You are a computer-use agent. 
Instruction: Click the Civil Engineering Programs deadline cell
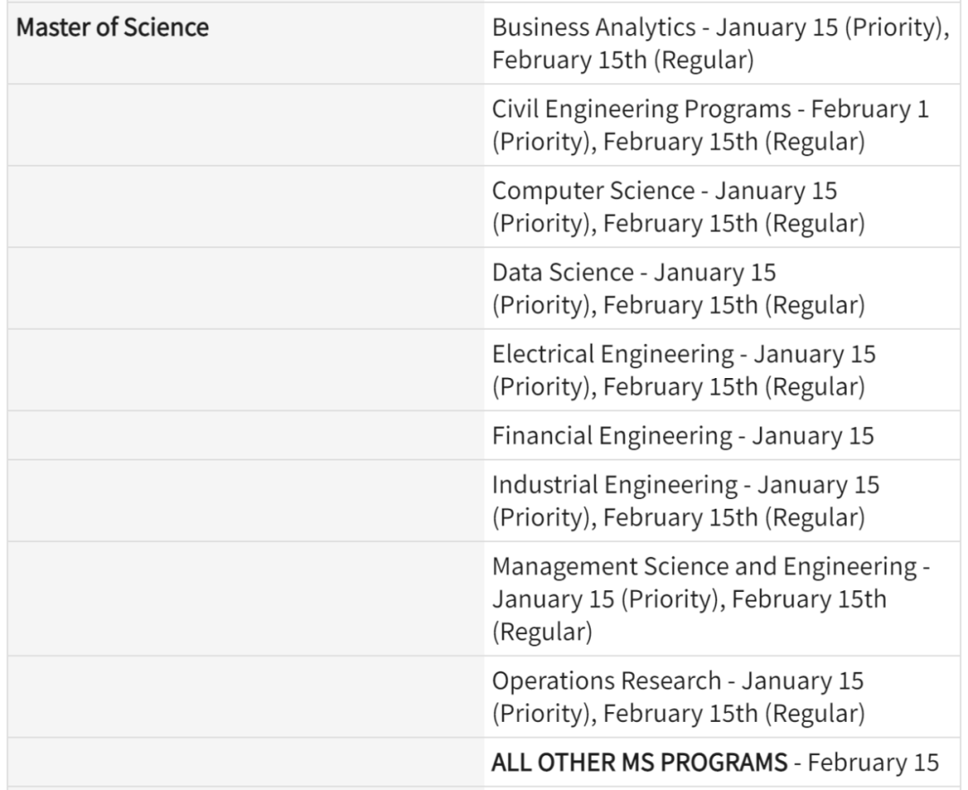(x=710, y=125)
